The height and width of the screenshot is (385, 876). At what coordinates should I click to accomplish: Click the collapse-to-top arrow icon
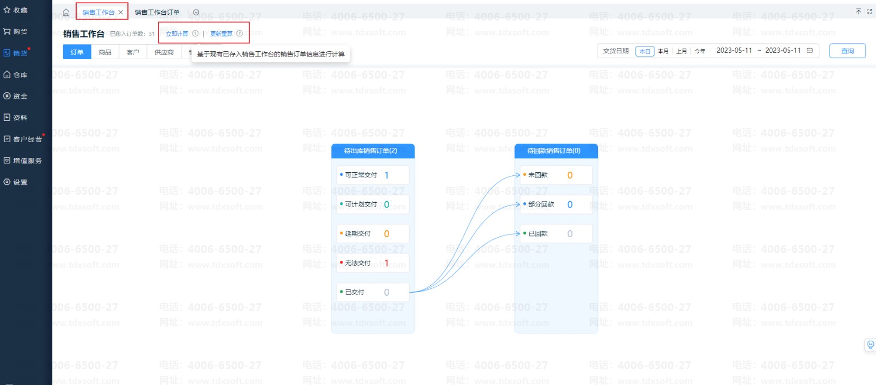click(x=859, y=12)
